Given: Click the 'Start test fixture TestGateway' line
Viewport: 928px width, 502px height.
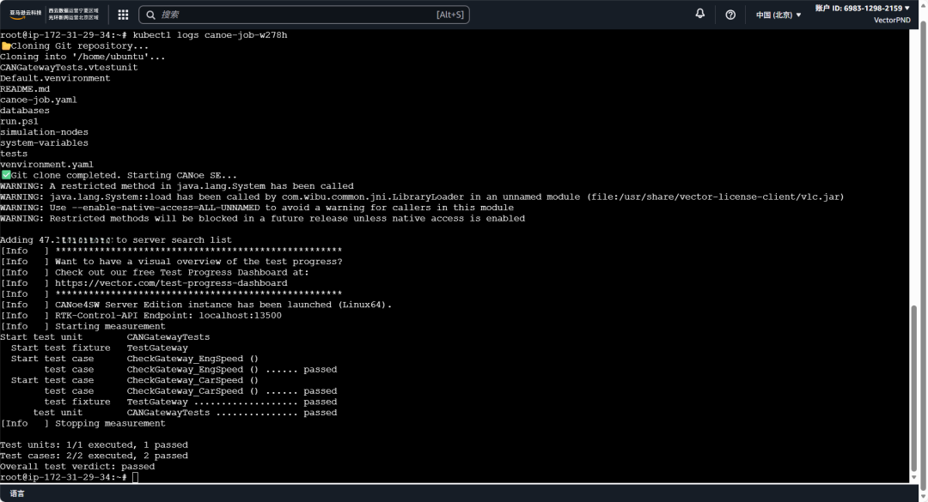Looking at the screenshot, I should [99, 348].
